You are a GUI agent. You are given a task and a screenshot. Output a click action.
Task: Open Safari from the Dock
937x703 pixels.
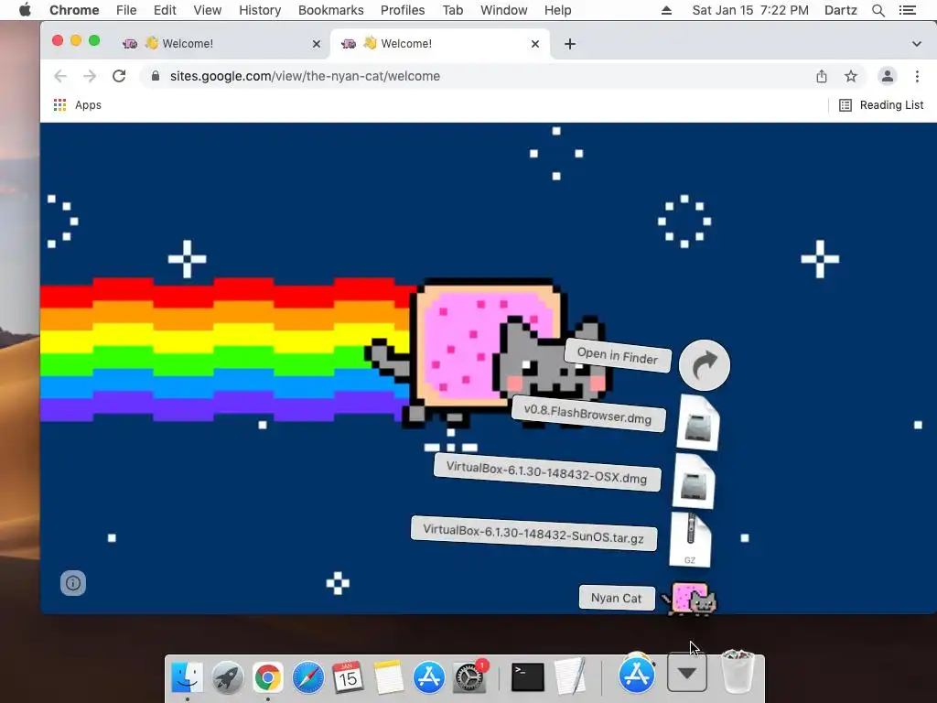click(x=307, y=677)
